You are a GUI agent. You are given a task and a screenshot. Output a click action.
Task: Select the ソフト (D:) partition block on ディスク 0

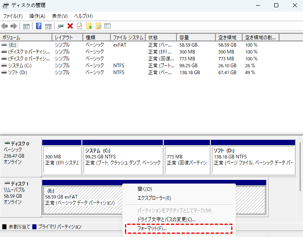pos(252,157)
